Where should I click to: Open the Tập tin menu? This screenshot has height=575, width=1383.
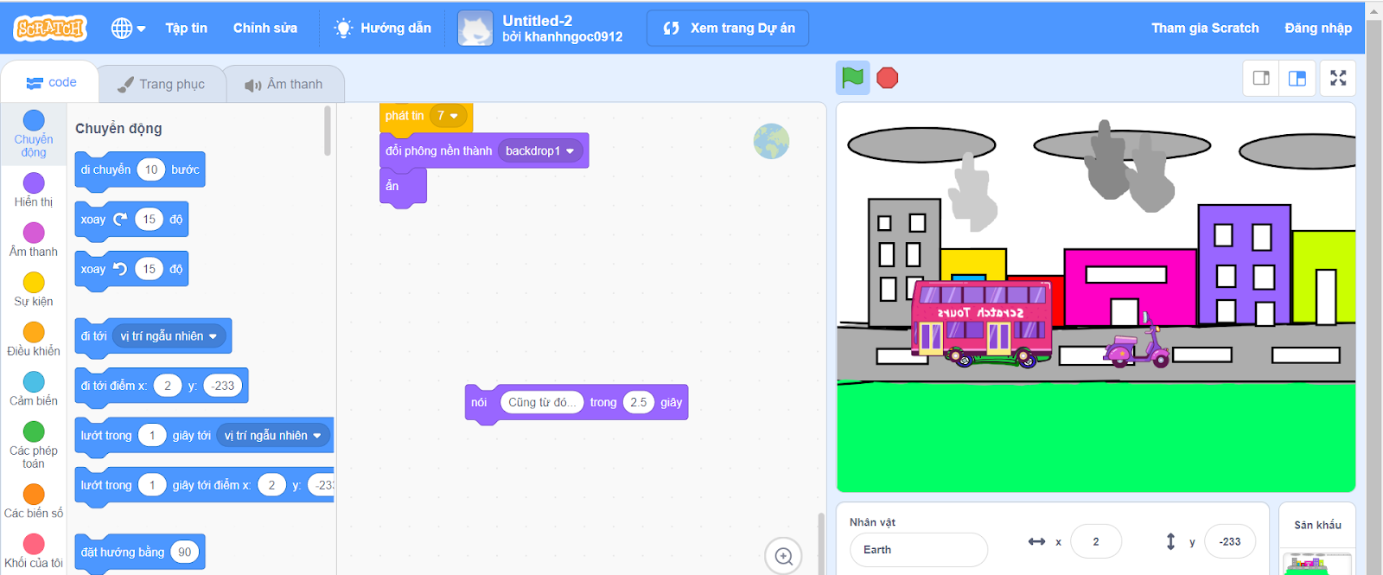(187, 29)
